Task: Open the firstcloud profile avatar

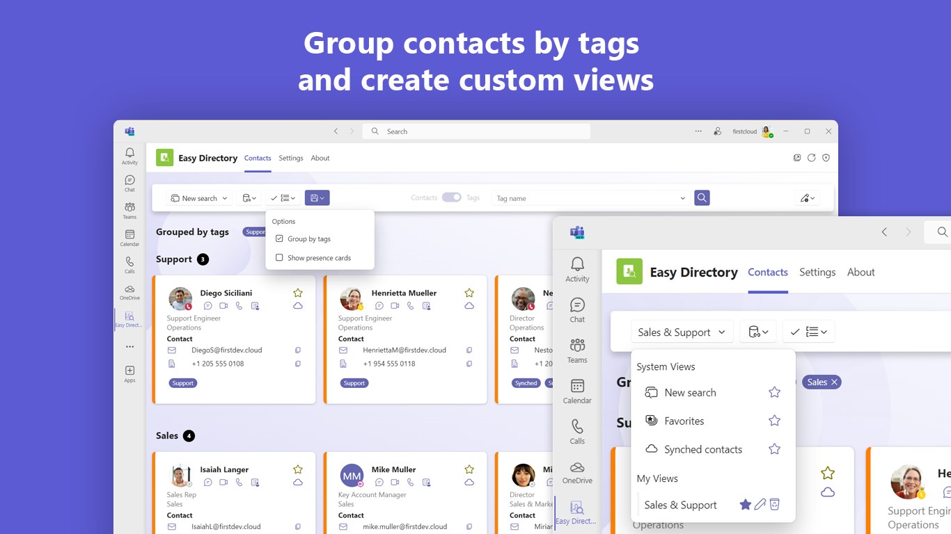Action: tap(767, 131)
